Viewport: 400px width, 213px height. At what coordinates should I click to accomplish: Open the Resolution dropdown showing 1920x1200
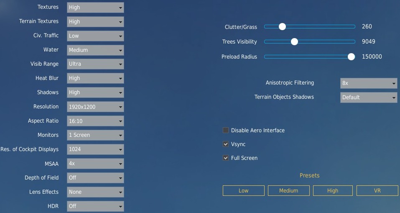(95, 107)
